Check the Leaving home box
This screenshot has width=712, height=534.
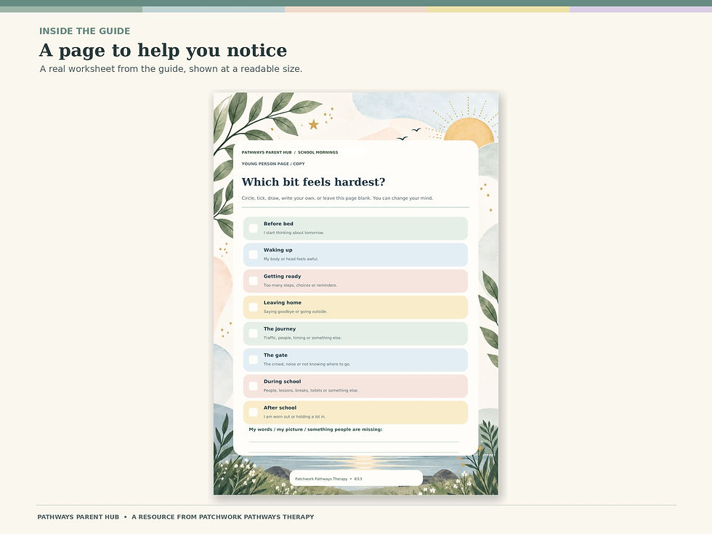point(254,307)
